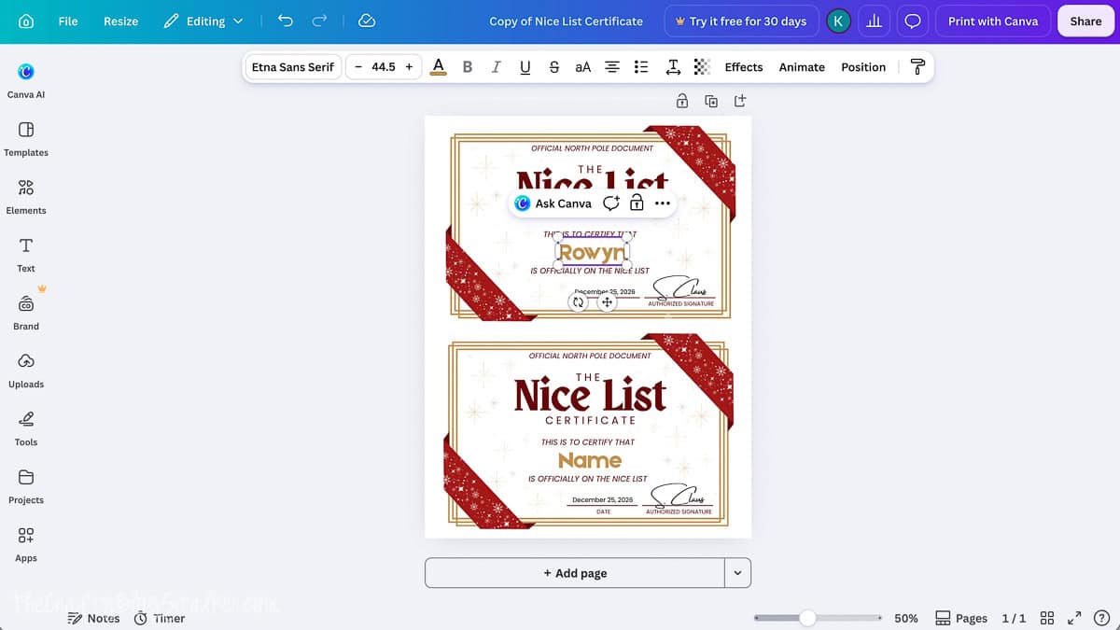
Task: Select the 'Name' text on lower certificate
Action: tap(590, 460)
